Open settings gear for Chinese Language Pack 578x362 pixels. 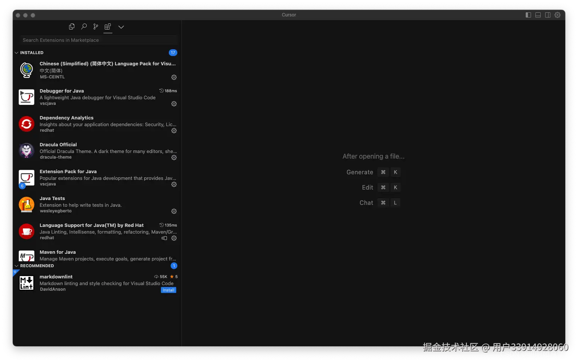pos(174,77)
